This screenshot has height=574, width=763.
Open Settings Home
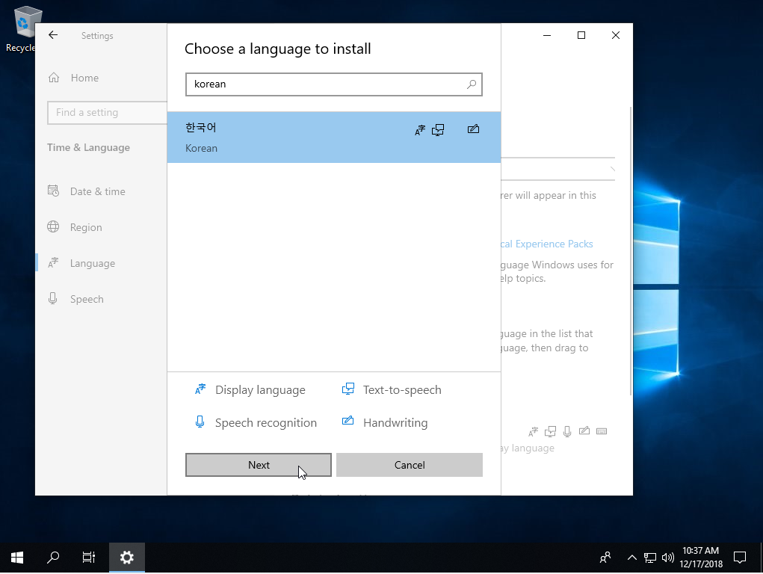pos(84,78)
